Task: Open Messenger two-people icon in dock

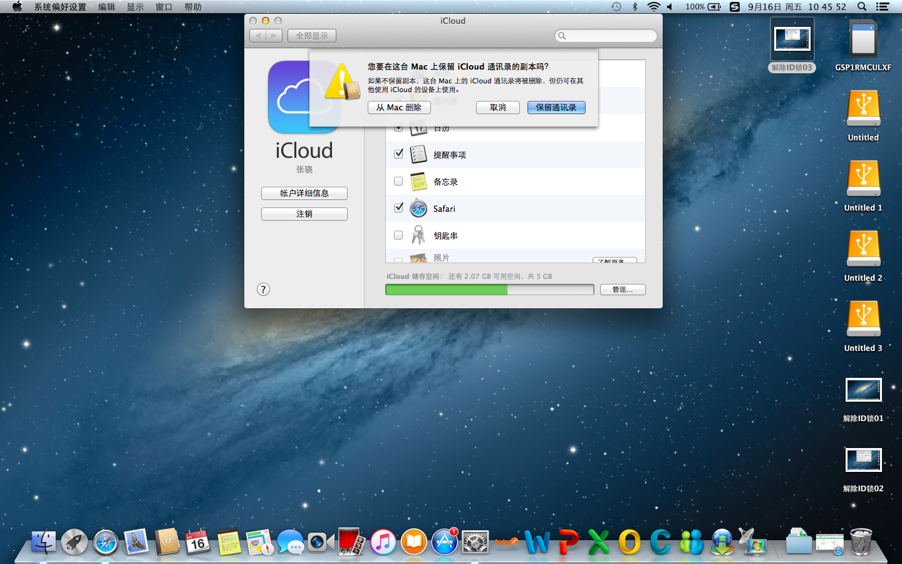Action: [692, 542]
